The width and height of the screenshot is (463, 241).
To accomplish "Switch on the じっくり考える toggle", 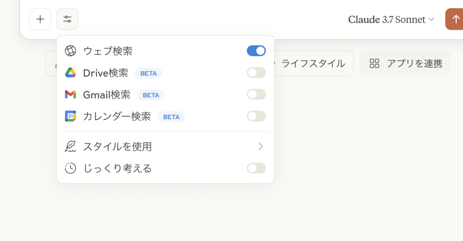I will click(x=256, y=168).
